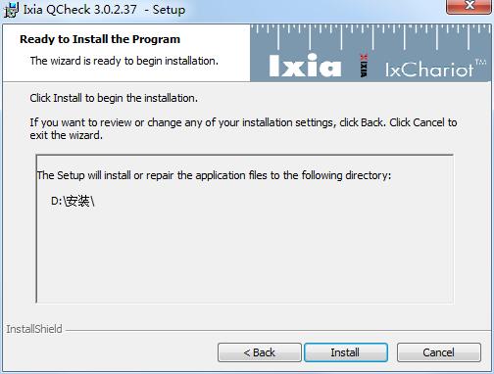Click the TM mark next to IxChariot
The height and width of the screenshot is (374, 494).
480,62
